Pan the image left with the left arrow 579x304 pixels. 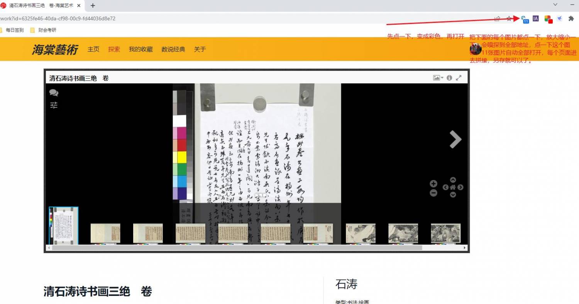click(x=445, y=187)
